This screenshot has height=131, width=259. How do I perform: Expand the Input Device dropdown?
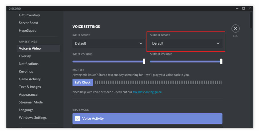[109, 43]
